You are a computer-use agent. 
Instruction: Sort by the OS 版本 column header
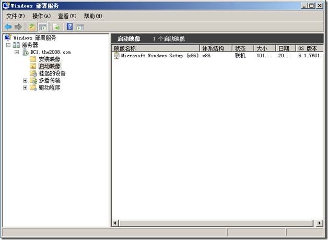pos(310,48)
